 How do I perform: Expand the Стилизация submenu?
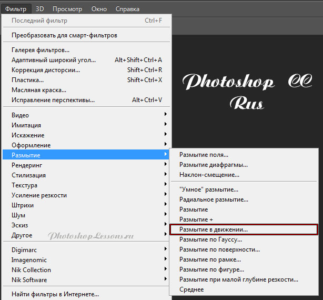coord(86,175)
